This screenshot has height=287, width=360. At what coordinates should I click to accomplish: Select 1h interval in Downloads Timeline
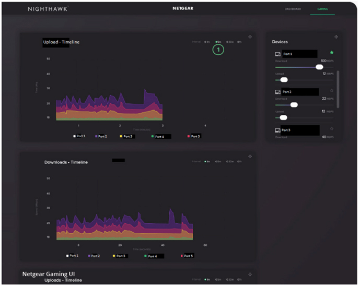[x=239, y=162]
